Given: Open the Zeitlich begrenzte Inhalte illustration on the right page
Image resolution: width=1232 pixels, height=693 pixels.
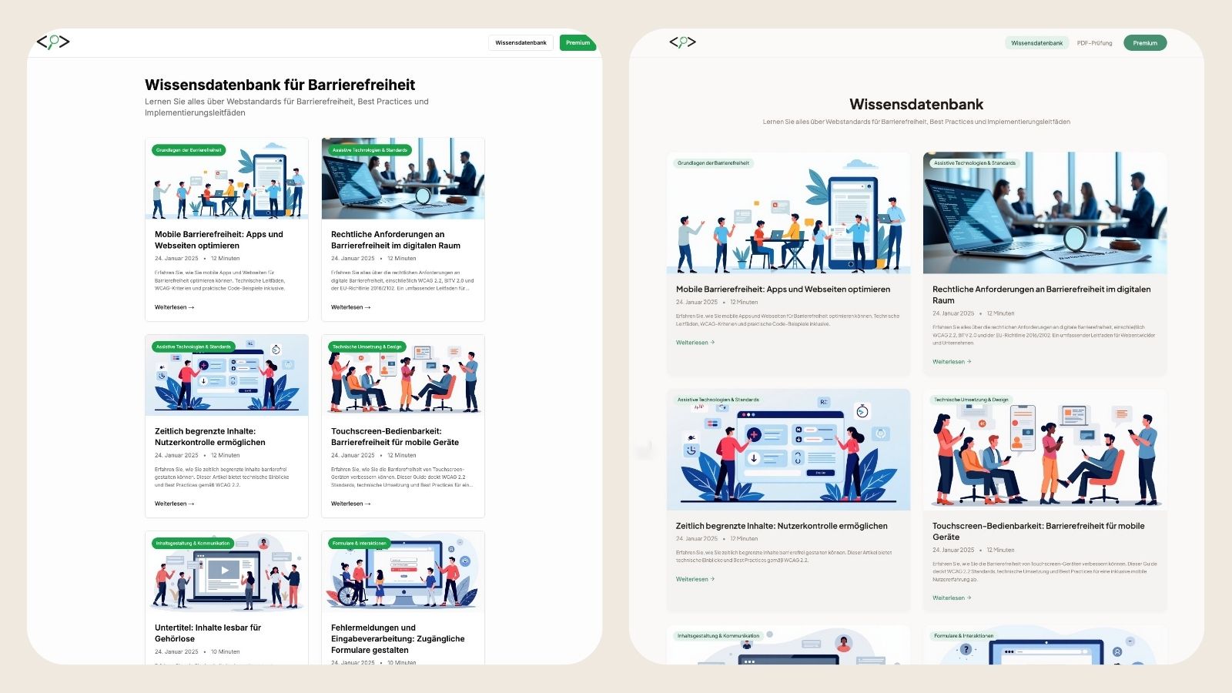Looking at the screenshot, I should (x=788, y=450).
